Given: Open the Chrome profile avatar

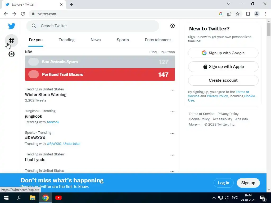Looking at the screenshot, I should pyautogui.click(x=257, y=14).
